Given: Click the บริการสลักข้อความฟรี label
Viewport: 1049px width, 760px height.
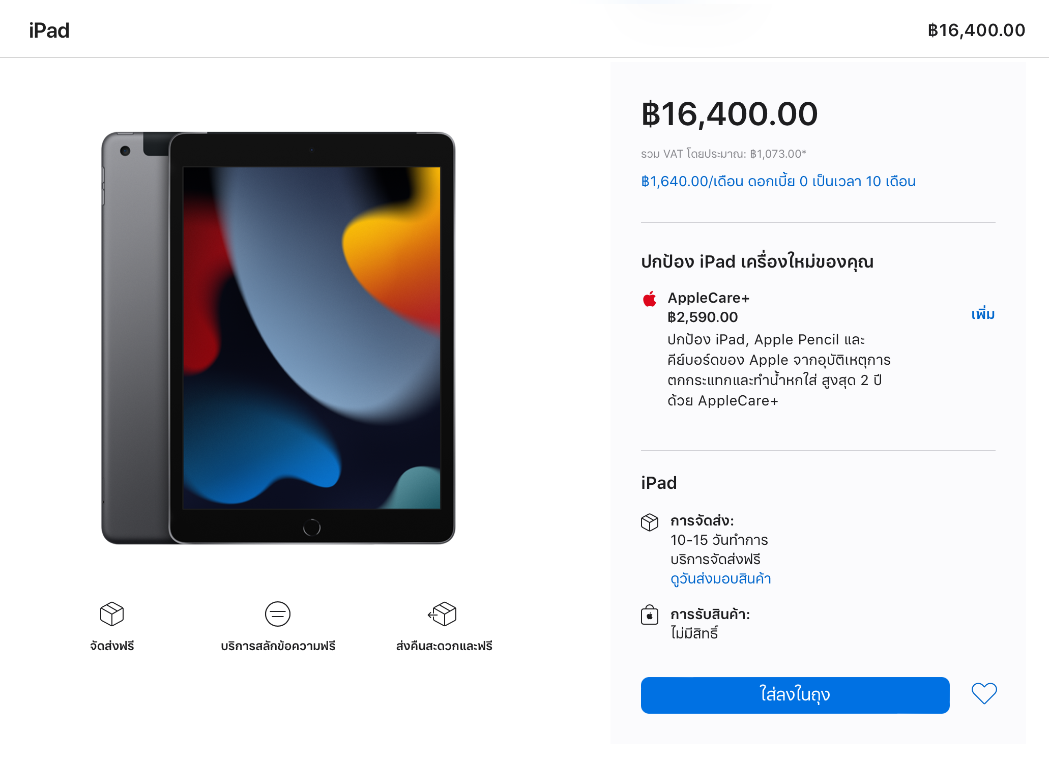Looking at the screenshot, I should tap(278, 646).
